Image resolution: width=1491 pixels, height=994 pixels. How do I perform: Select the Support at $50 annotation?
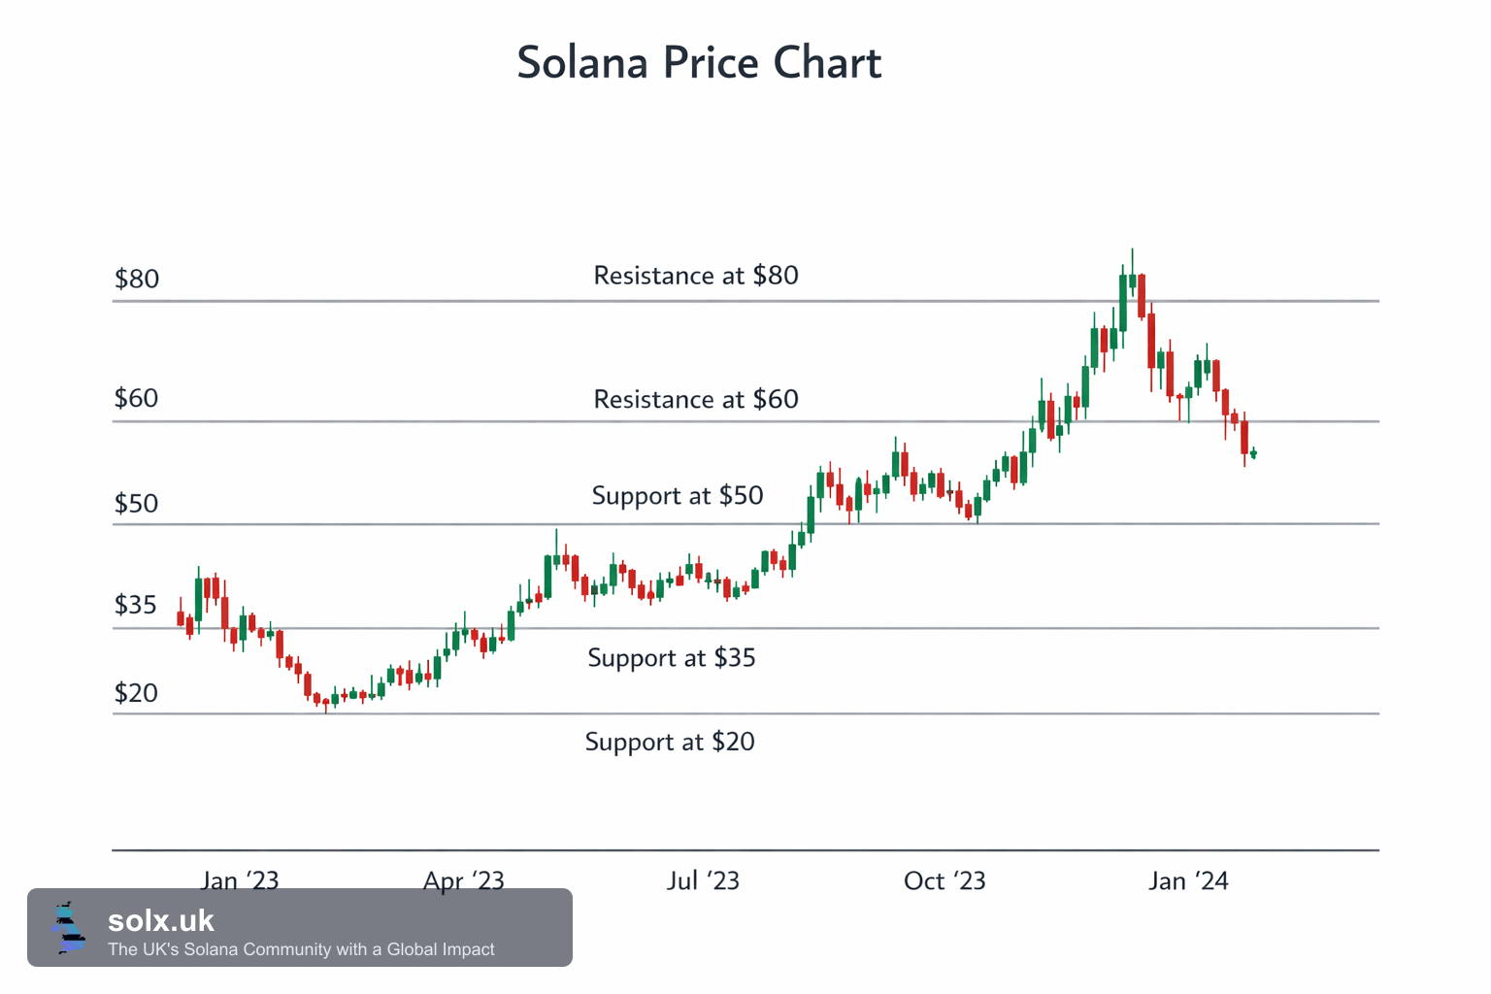click(x=678, y=496)
